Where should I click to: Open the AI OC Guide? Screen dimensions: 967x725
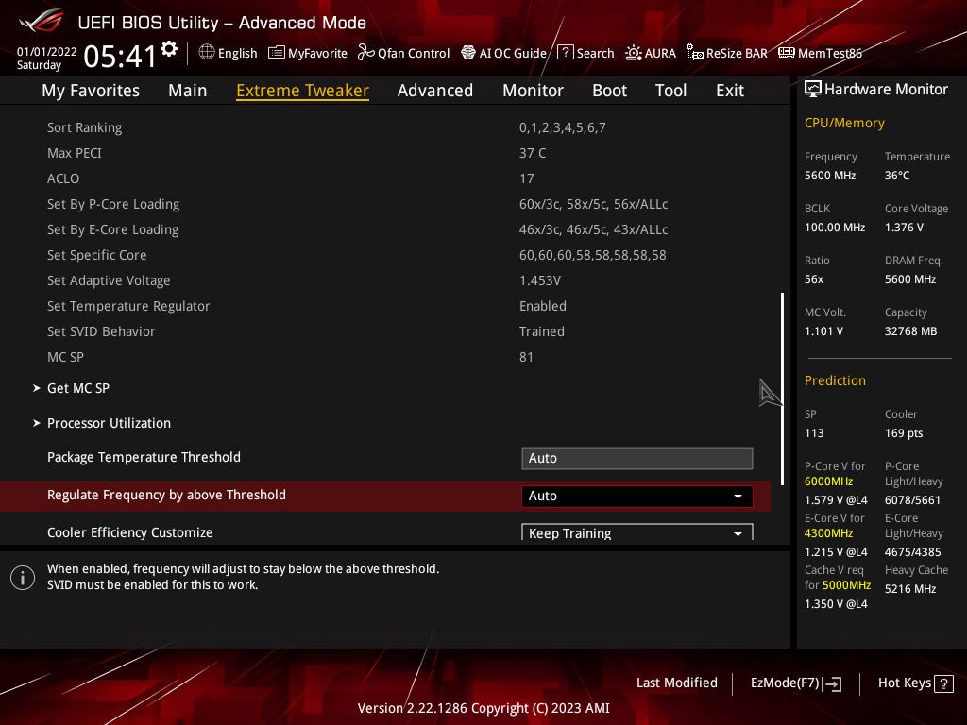point(513,53)
